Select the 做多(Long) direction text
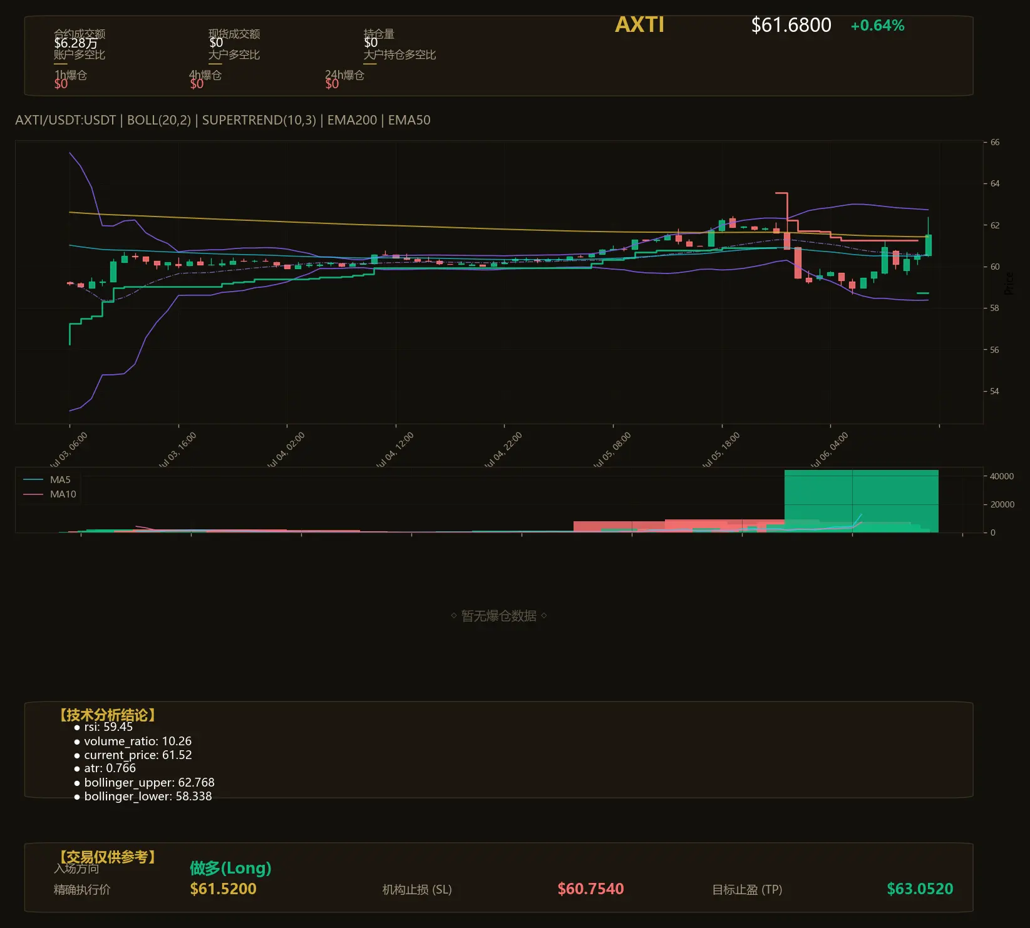1030x928 pixels. pyautogui.click(x=230, y=868)
